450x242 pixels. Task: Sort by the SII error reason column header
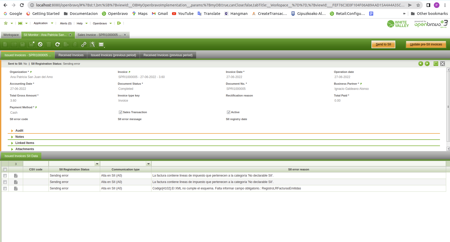click(x=299, y=169)
